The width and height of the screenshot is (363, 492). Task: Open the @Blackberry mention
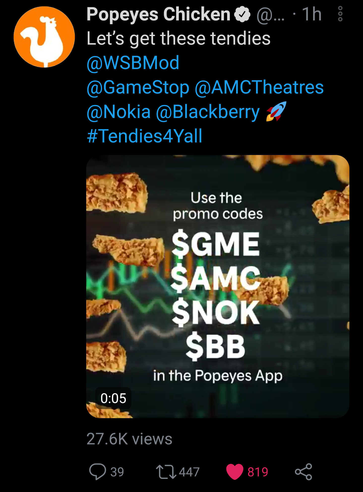208,112
